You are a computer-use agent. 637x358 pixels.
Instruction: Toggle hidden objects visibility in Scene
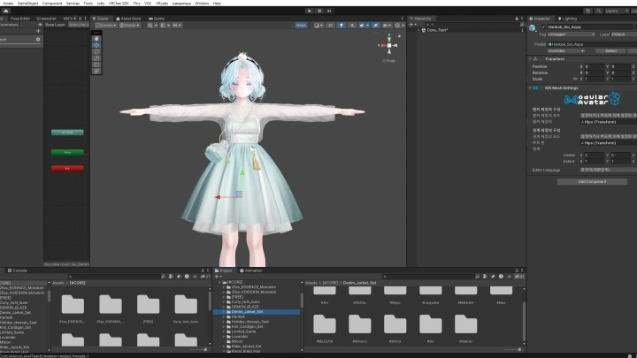pyautogui.click(x=375, y=25)
